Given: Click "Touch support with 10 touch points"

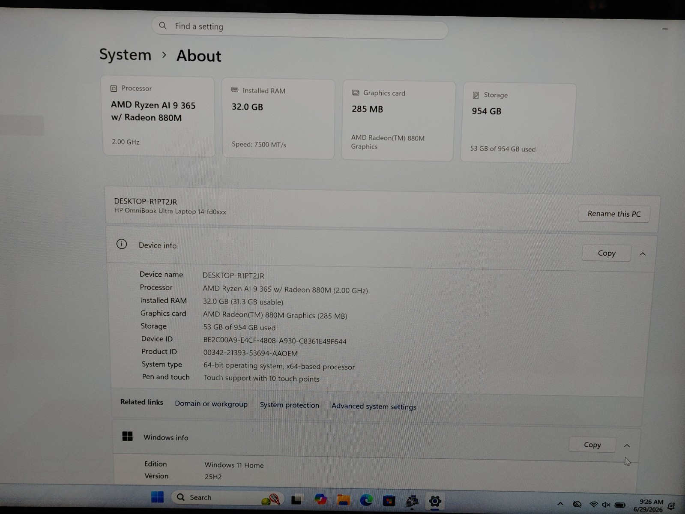Looking at the screenshot, I should (x=261, y=378).
